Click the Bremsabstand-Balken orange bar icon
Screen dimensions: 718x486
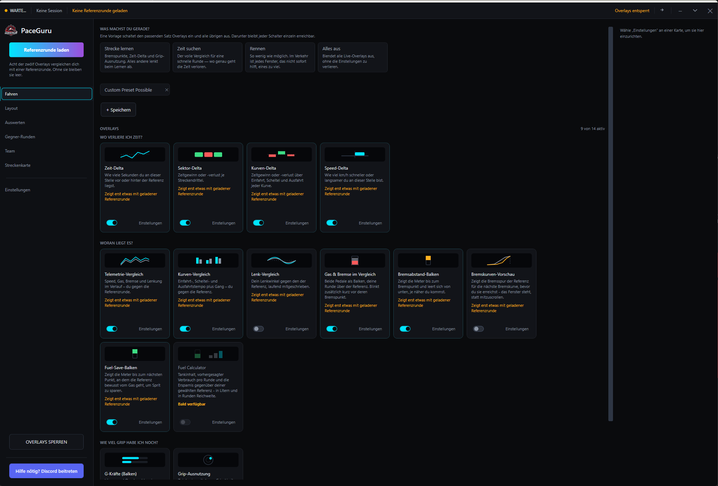click(428, 260)
